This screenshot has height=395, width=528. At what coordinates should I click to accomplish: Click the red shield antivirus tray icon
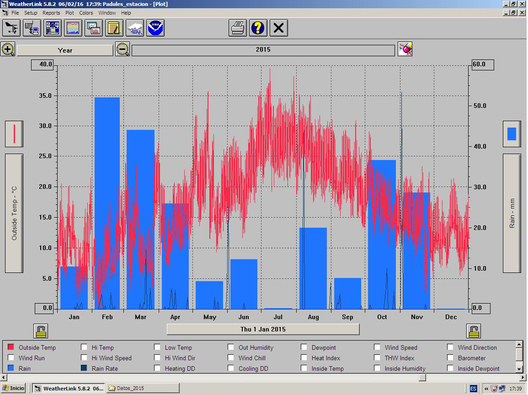pyautogui.click(x=494, y=389)
